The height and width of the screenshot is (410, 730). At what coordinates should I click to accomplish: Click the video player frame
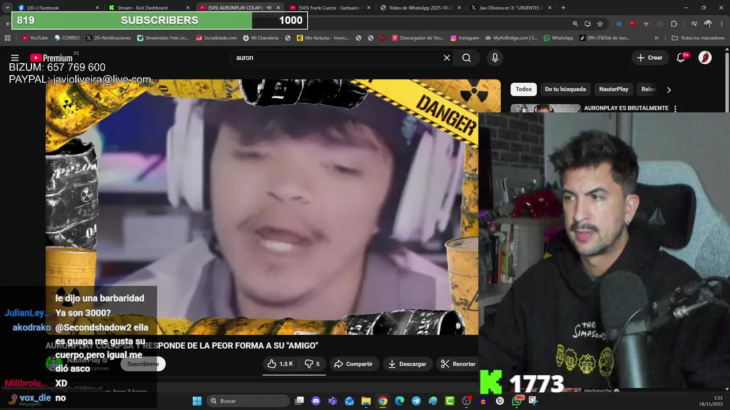pos(262,207)
